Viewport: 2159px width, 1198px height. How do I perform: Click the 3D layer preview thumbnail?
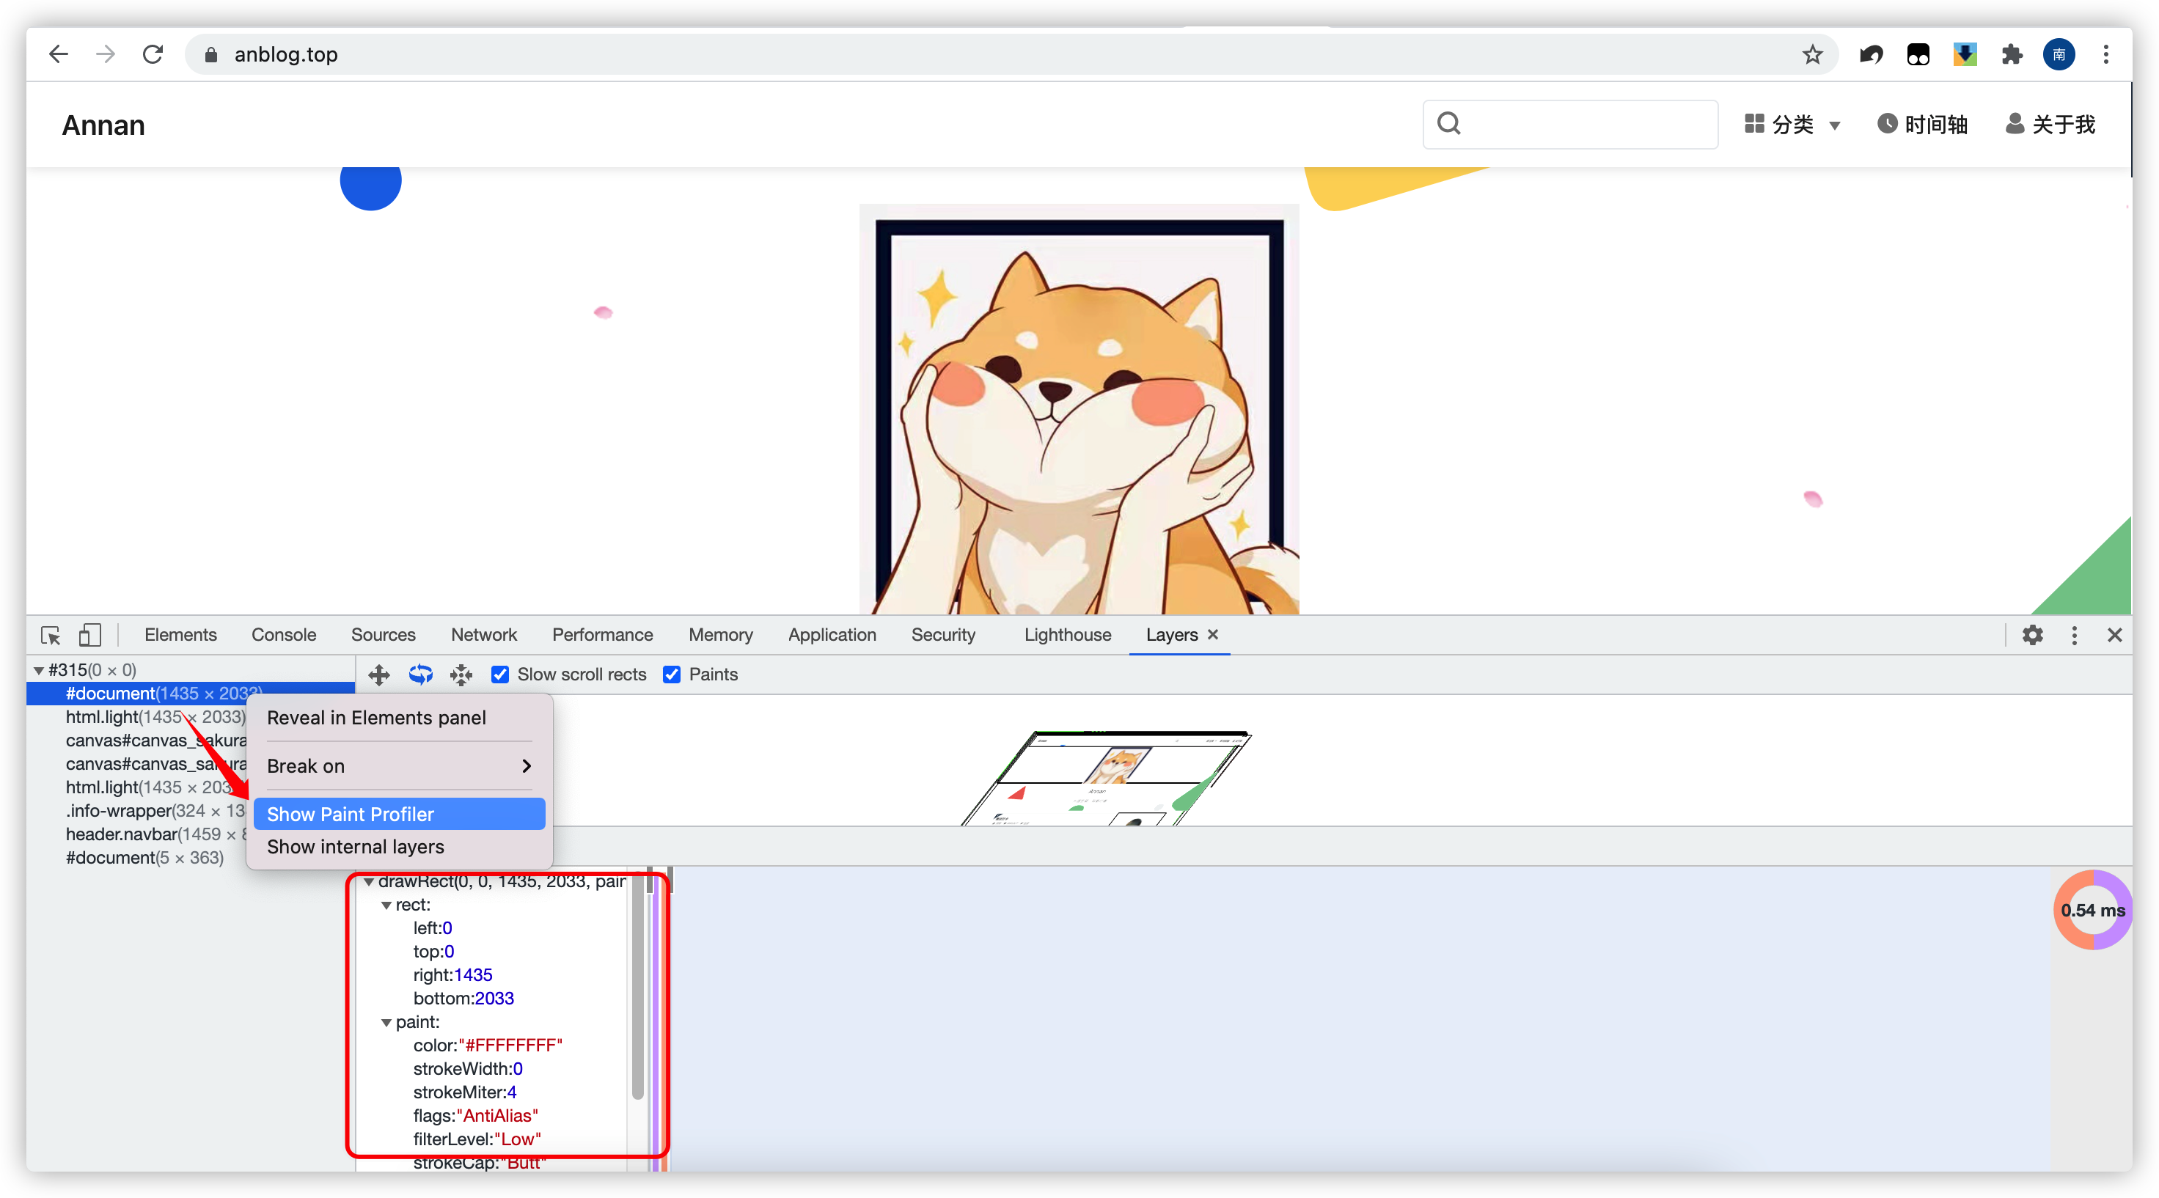pos(1107,777)
